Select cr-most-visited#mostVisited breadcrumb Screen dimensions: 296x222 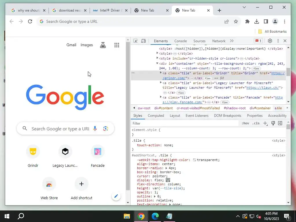coord(198,108)
